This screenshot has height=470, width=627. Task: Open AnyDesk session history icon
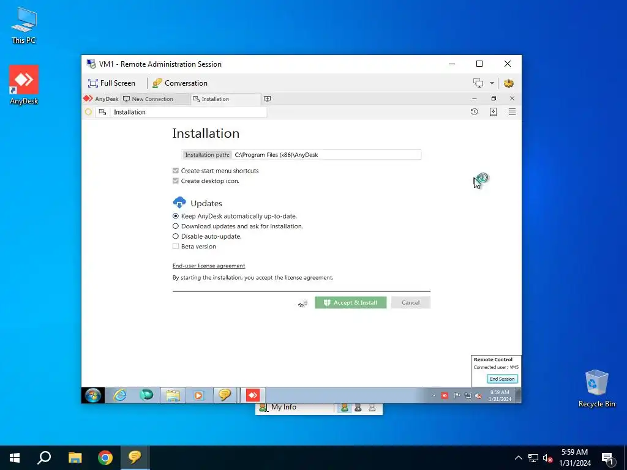475,112
